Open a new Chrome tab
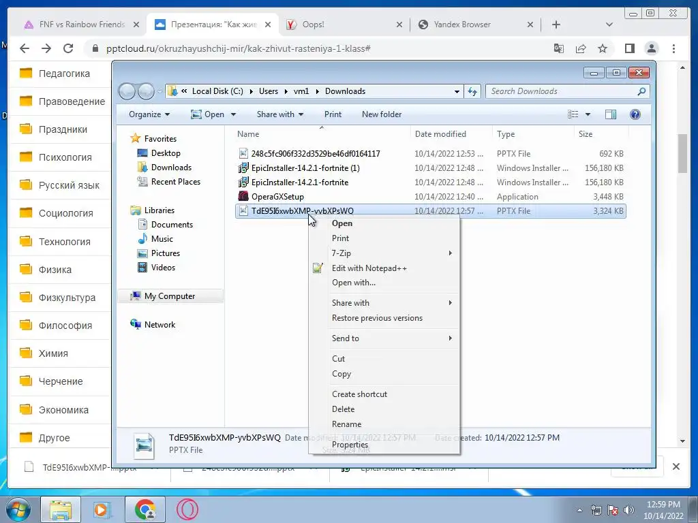Viewport: 698px width, 523px height. pos(556,25)
